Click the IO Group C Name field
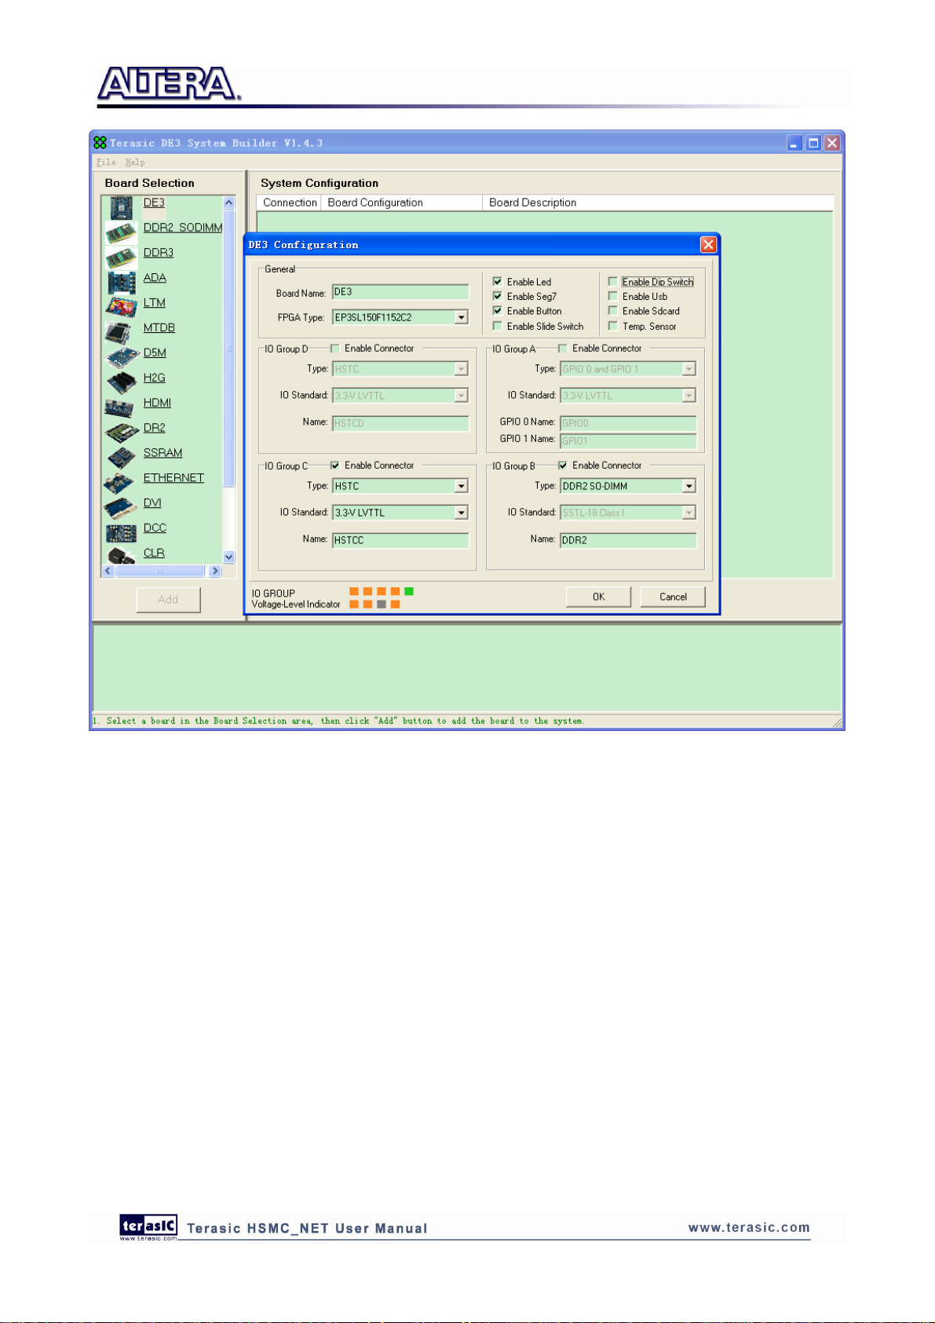This screenshot has height=1323, width=935. [400, 540]
